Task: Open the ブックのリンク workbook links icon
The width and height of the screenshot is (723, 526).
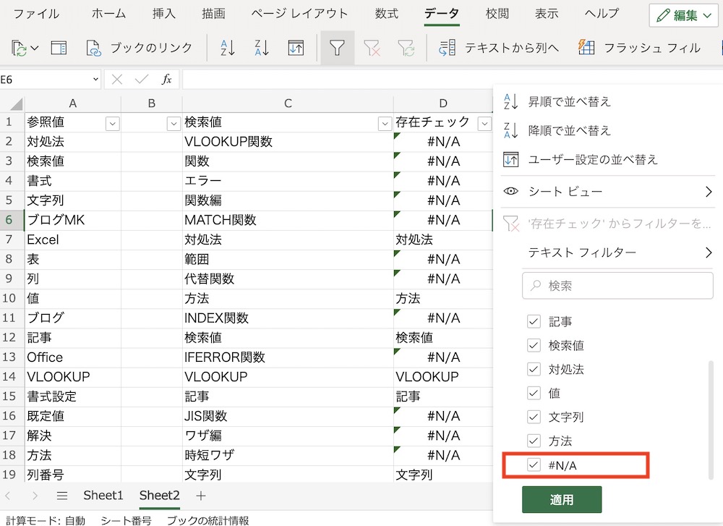Action: point(93,48)
